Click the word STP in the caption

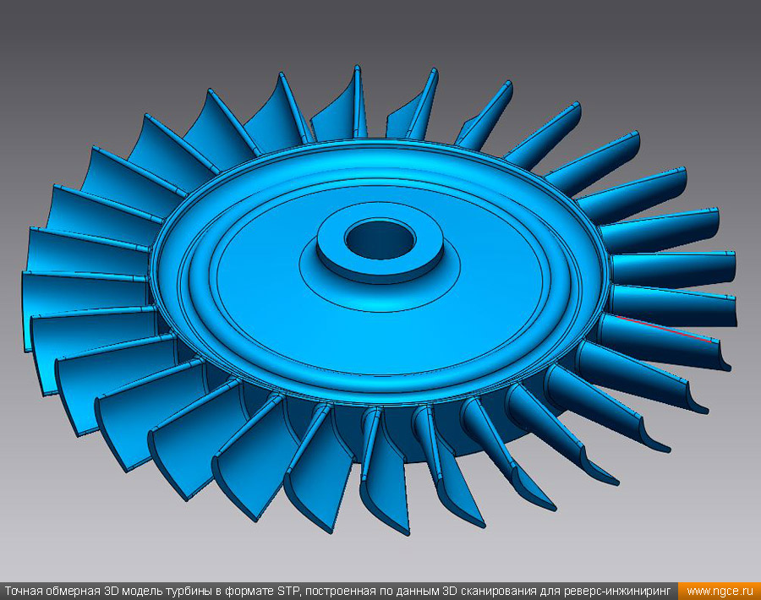coord(287,592)
